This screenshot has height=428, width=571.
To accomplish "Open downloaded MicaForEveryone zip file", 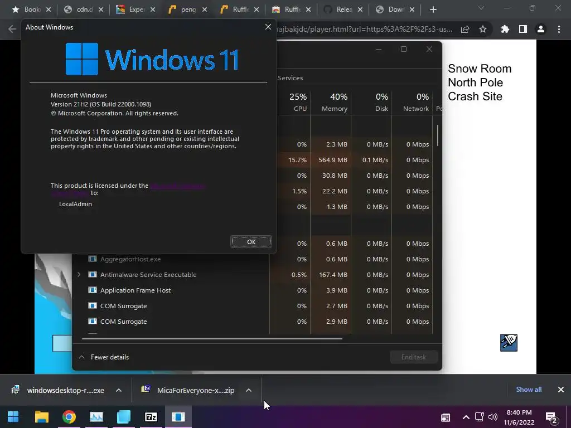I will (x=188, y=390).
